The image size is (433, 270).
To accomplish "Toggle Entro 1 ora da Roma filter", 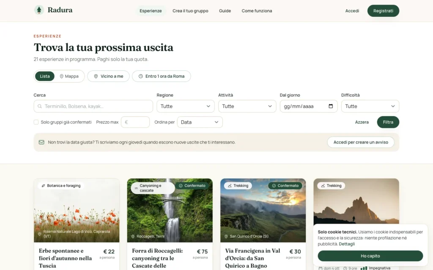I will coord(161,76).
